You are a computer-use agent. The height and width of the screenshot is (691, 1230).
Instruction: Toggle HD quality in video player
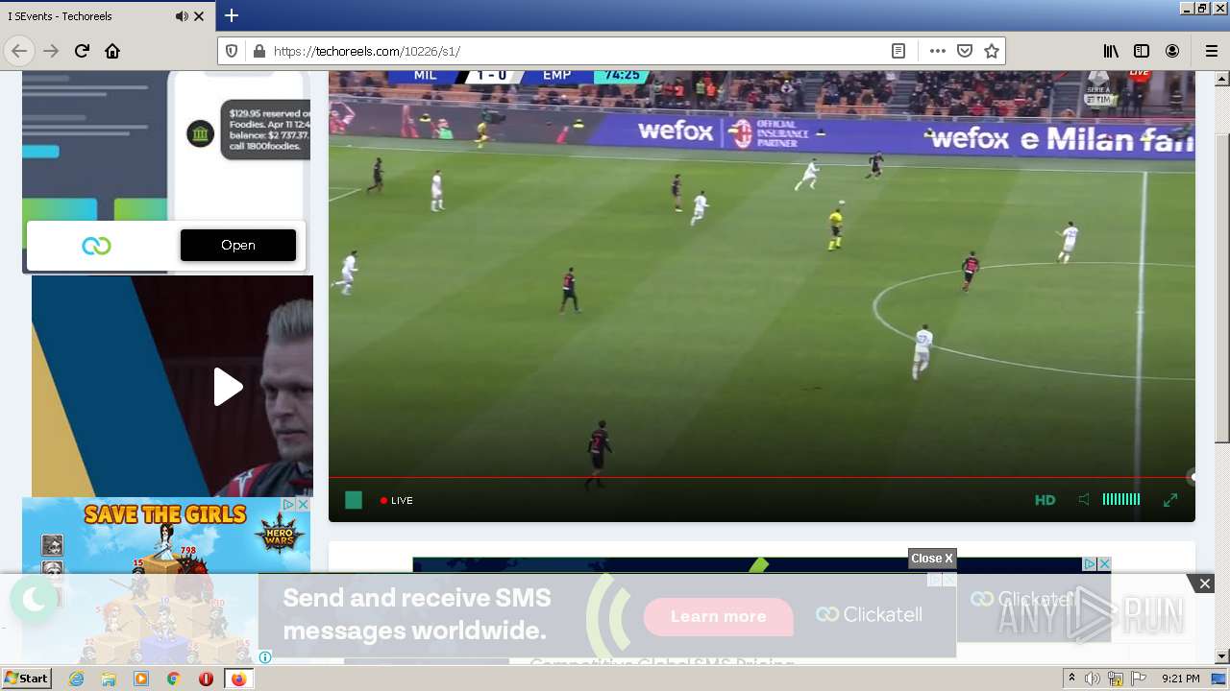pos(1045,500)
